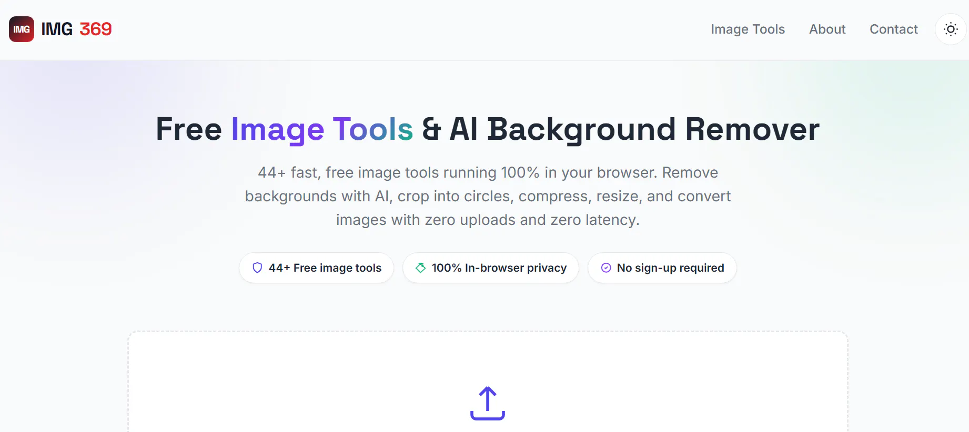
Task: Select the No sign-up required badge
Action: click(x=662, y=268)
